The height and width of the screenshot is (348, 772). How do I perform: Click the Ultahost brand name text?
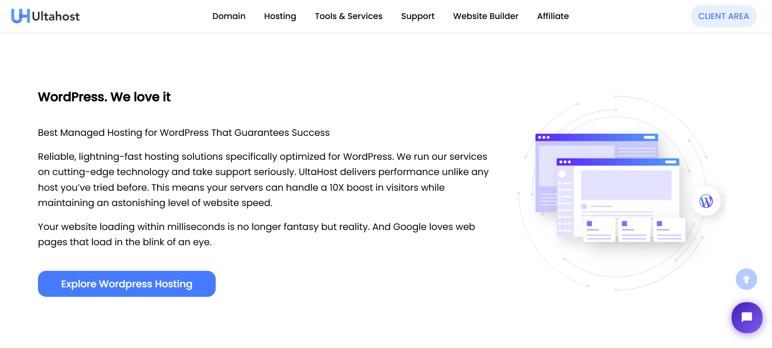pyautogui.click(x=56, y=17)
